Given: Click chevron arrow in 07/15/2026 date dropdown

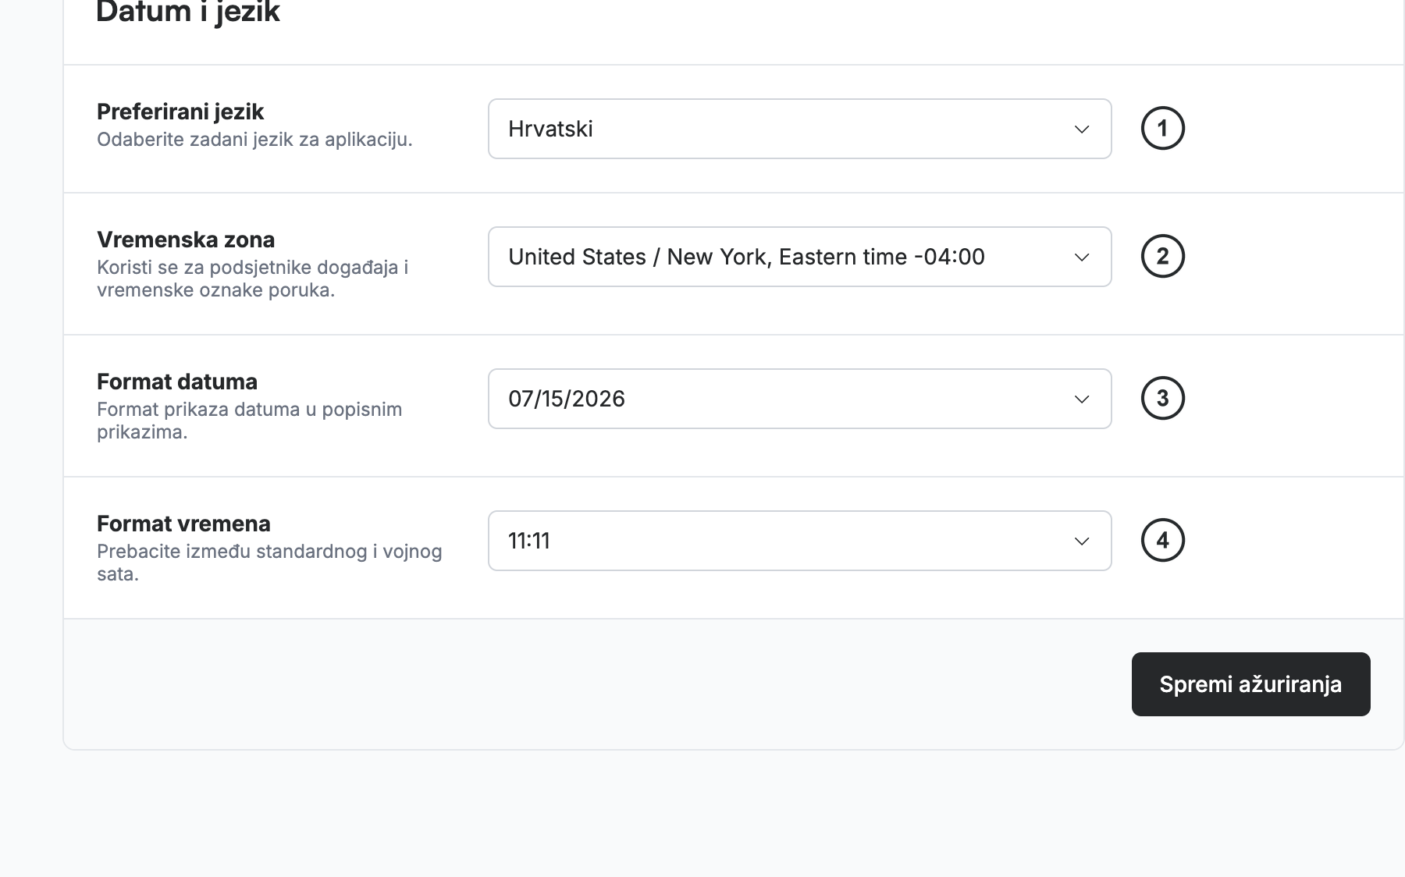Looking at the screenshot, I should point(1082,399).
